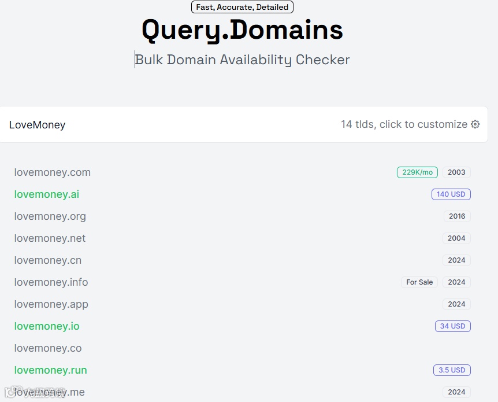Click the 2016 year badge
The width and height of the screenshot is (498, 402).
[457, 216]
